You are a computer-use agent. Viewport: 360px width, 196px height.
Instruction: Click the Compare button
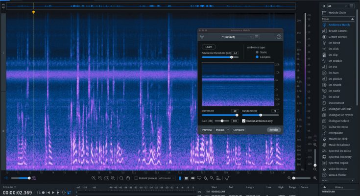(x=239, y=130)
